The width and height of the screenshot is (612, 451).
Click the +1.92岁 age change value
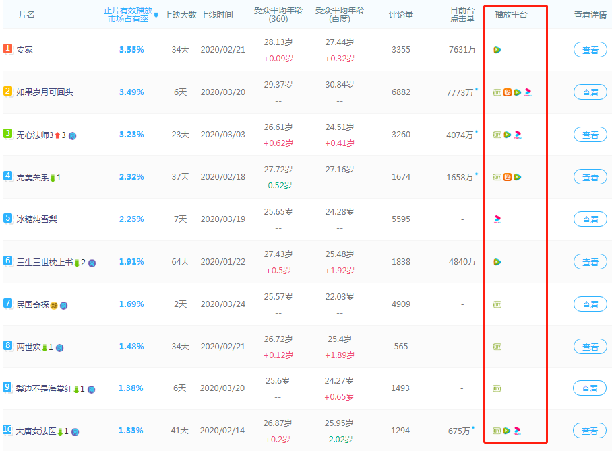pyautogui.click(x=340, y=271)
